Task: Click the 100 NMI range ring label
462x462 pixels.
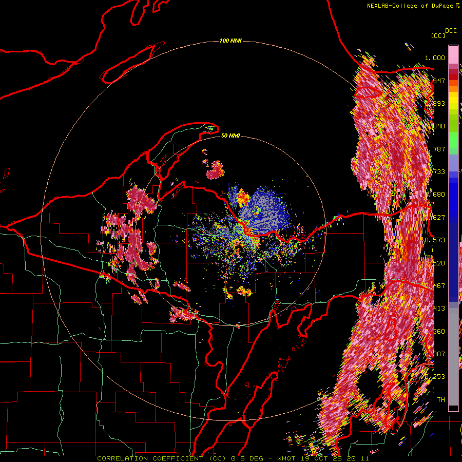Action: click(x=230, y=41)
